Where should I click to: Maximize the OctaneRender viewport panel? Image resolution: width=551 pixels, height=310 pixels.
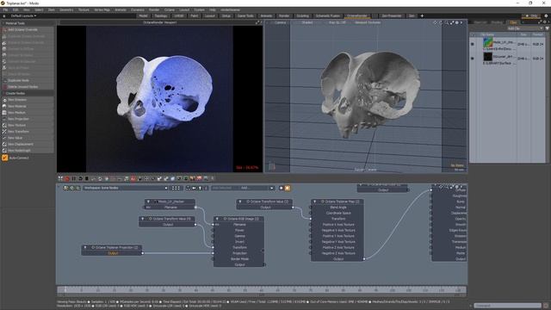[257, 22]
